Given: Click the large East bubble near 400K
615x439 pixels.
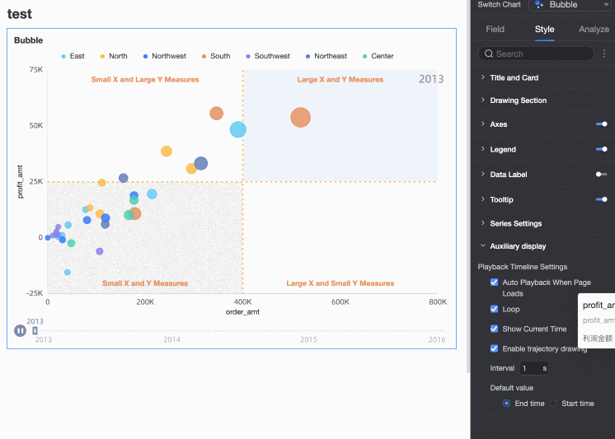Looking at the screenshot, I should (x=237, y=129).
